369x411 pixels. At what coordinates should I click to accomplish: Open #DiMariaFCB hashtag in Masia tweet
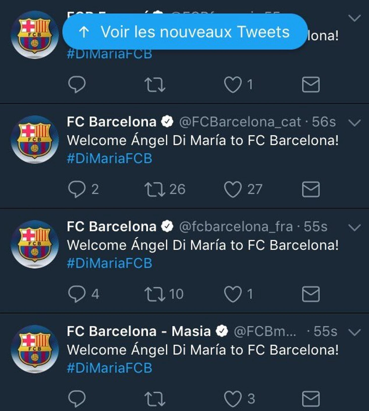pos(109,368)
